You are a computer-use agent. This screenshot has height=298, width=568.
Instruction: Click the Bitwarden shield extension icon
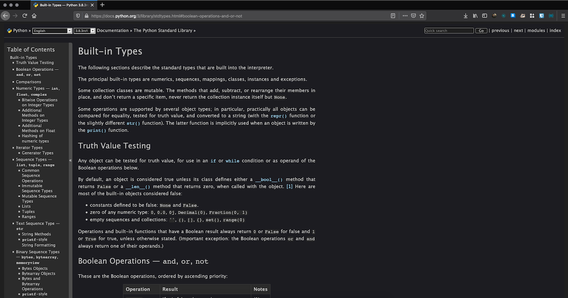[541, 16]
